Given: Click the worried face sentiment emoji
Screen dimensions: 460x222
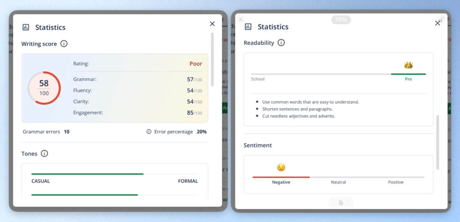Looking at the screenshot, I should (x=281, y=168).
